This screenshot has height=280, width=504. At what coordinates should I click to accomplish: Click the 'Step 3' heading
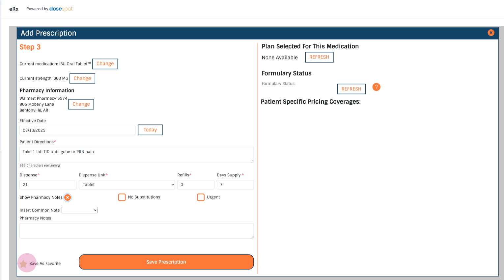pos(30,47)
